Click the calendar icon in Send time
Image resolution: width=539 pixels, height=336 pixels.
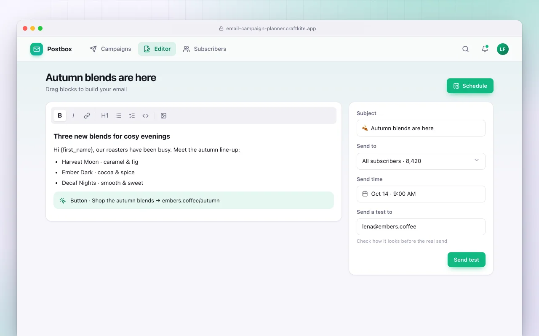point(365,194)
